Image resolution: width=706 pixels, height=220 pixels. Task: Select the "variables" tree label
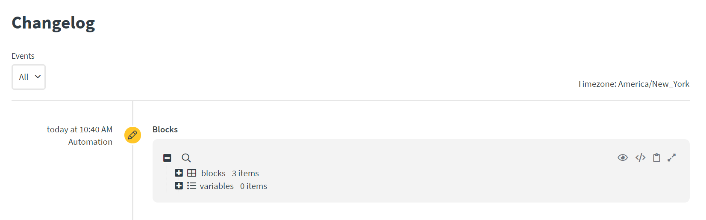[217, 186]
